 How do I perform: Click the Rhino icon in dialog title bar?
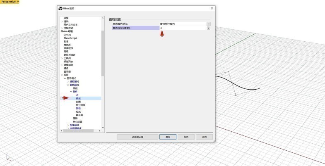(x=60, y=8)
